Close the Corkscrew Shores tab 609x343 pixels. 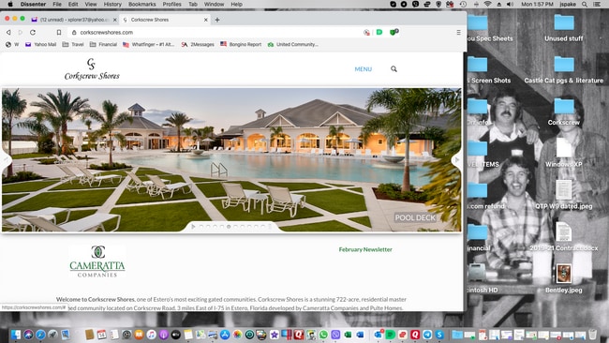point(206,20)
